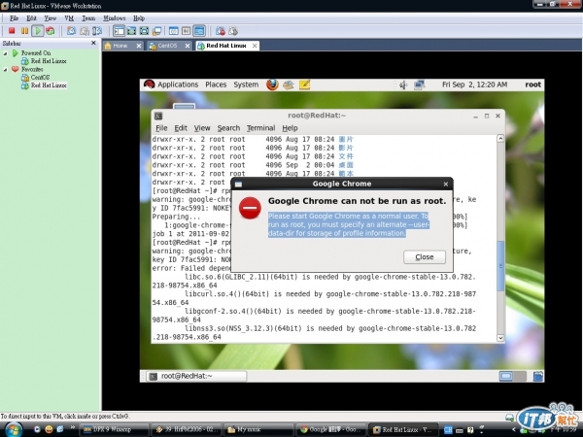Click the Suspend (pause) toolbar button

[24, 31]
